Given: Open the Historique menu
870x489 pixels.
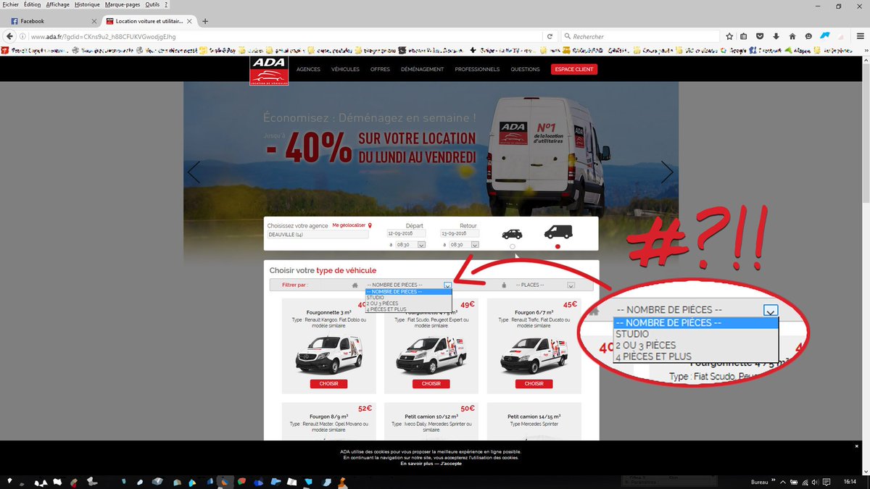Looking at the screenshot, I should point(87,4).
